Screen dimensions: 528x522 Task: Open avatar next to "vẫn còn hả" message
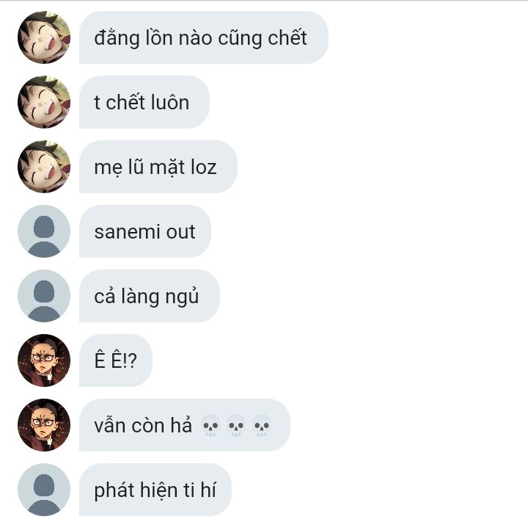click(44, 425)
